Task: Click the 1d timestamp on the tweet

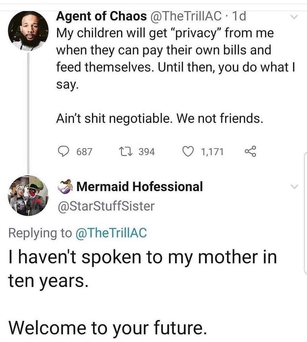Action: [239, 16]
